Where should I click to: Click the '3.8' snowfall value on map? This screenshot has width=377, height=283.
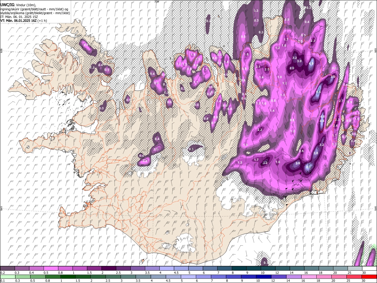[316, 153]
